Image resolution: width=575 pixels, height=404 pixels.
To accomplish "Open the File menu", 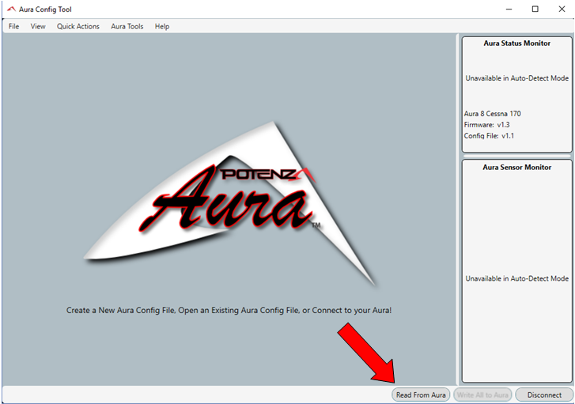I will 14,26.
